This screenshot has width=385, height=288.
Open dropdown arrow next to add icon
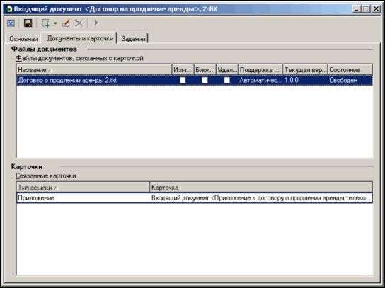click(x=55, y=23)
